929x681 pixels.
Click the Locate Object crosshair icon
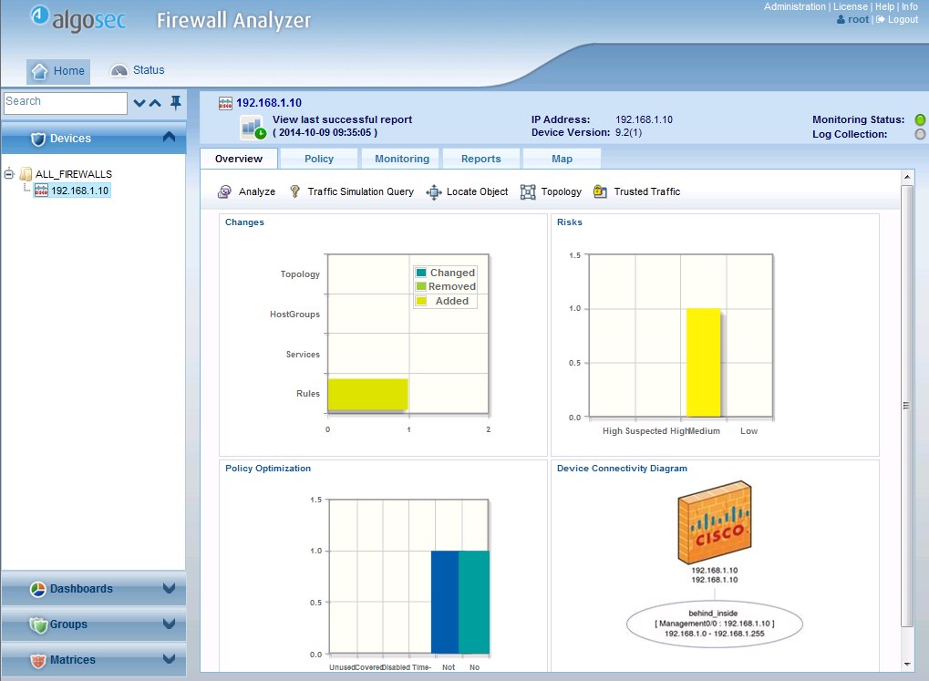point(434,192)
